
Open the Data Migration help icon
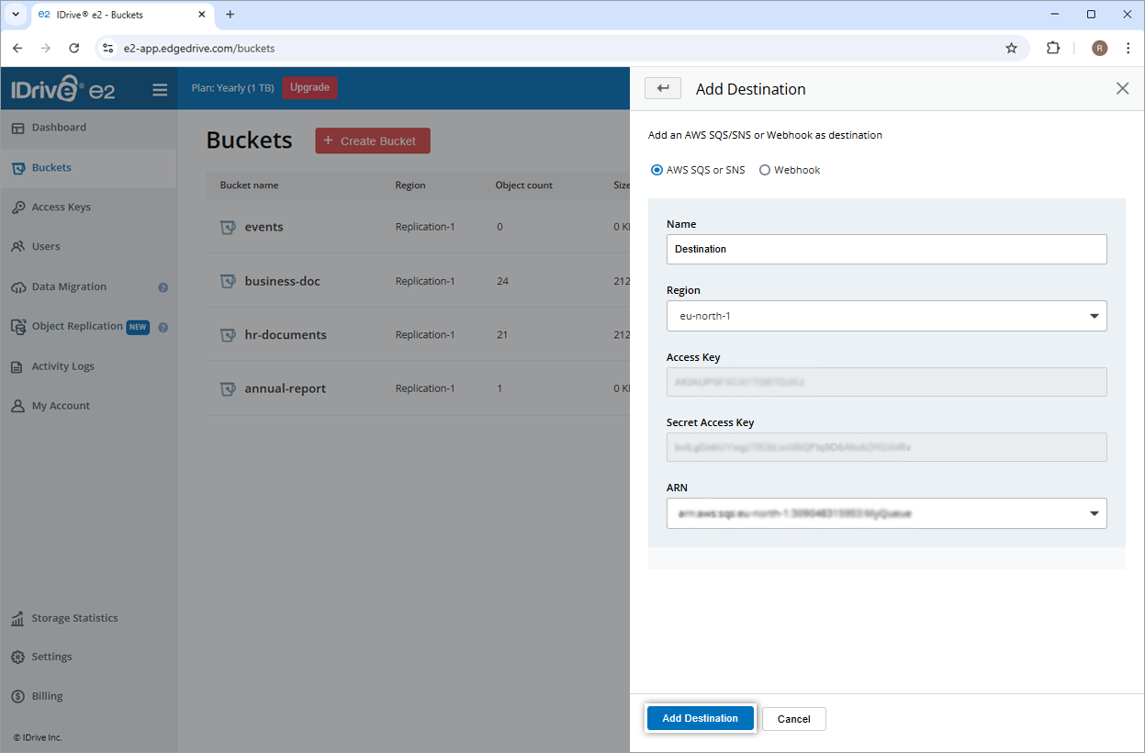(163, 287)
